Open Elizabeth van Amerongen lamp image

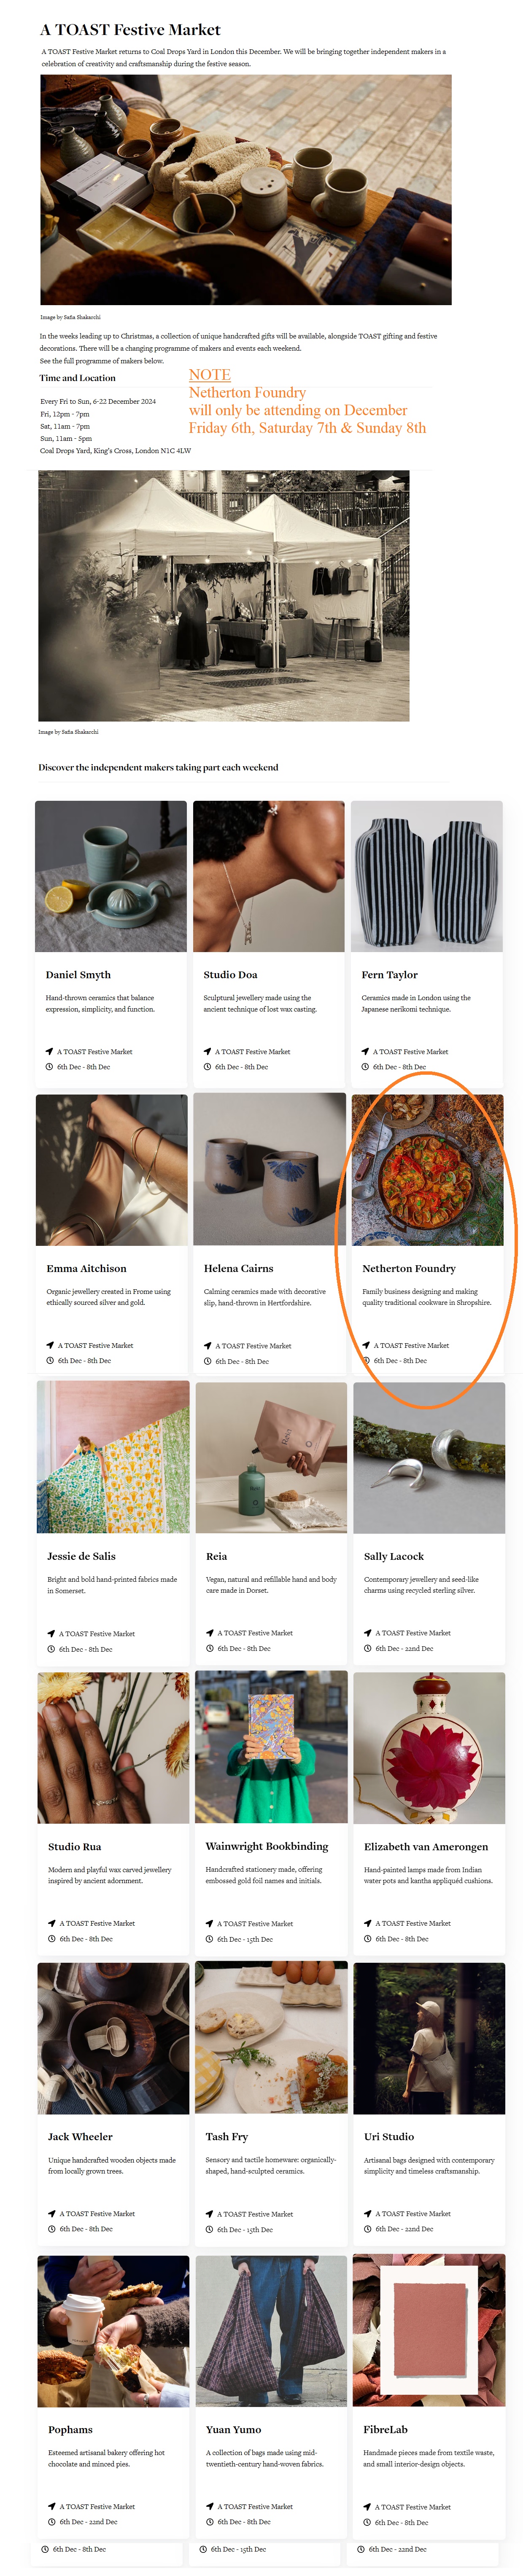429,1747
